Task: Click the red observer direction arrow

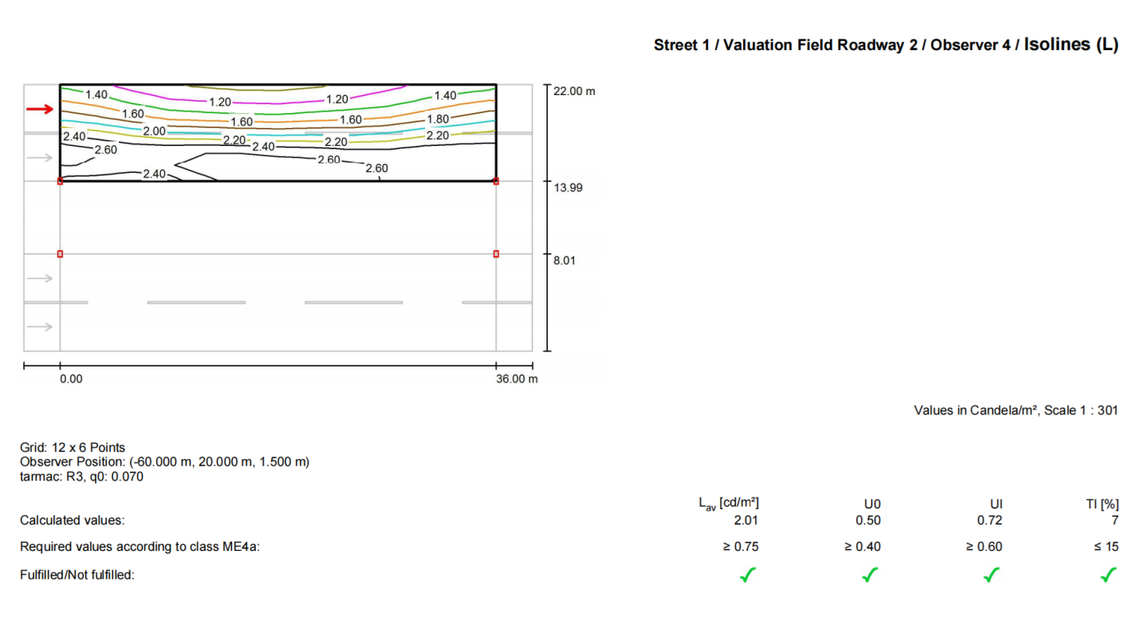Action: click(x=39, y=109)
